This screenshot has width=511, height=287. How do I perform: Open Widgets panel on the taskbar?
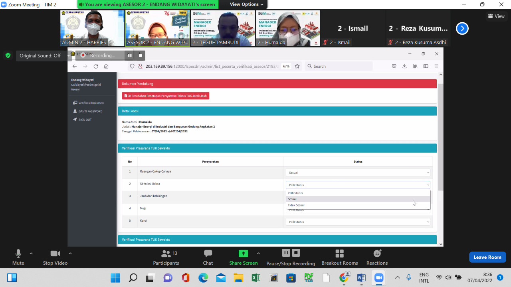tap(12, 278)
